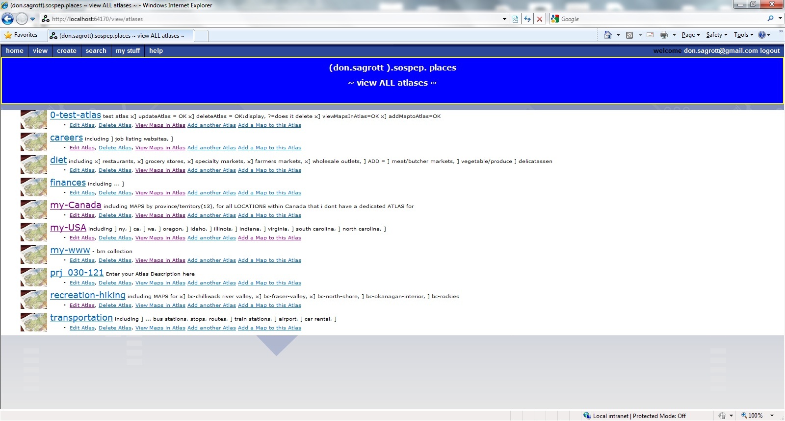
Task: Click Add a Map to this Atlas under my-Canada
Action: [x=269, y=215]
